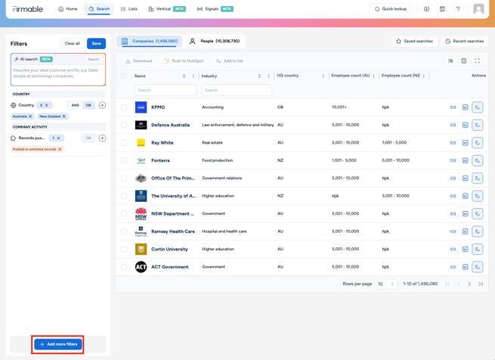495x360 pixels.
Task: Remove the Pushed or enriched records chip
Action: [60, 149]
